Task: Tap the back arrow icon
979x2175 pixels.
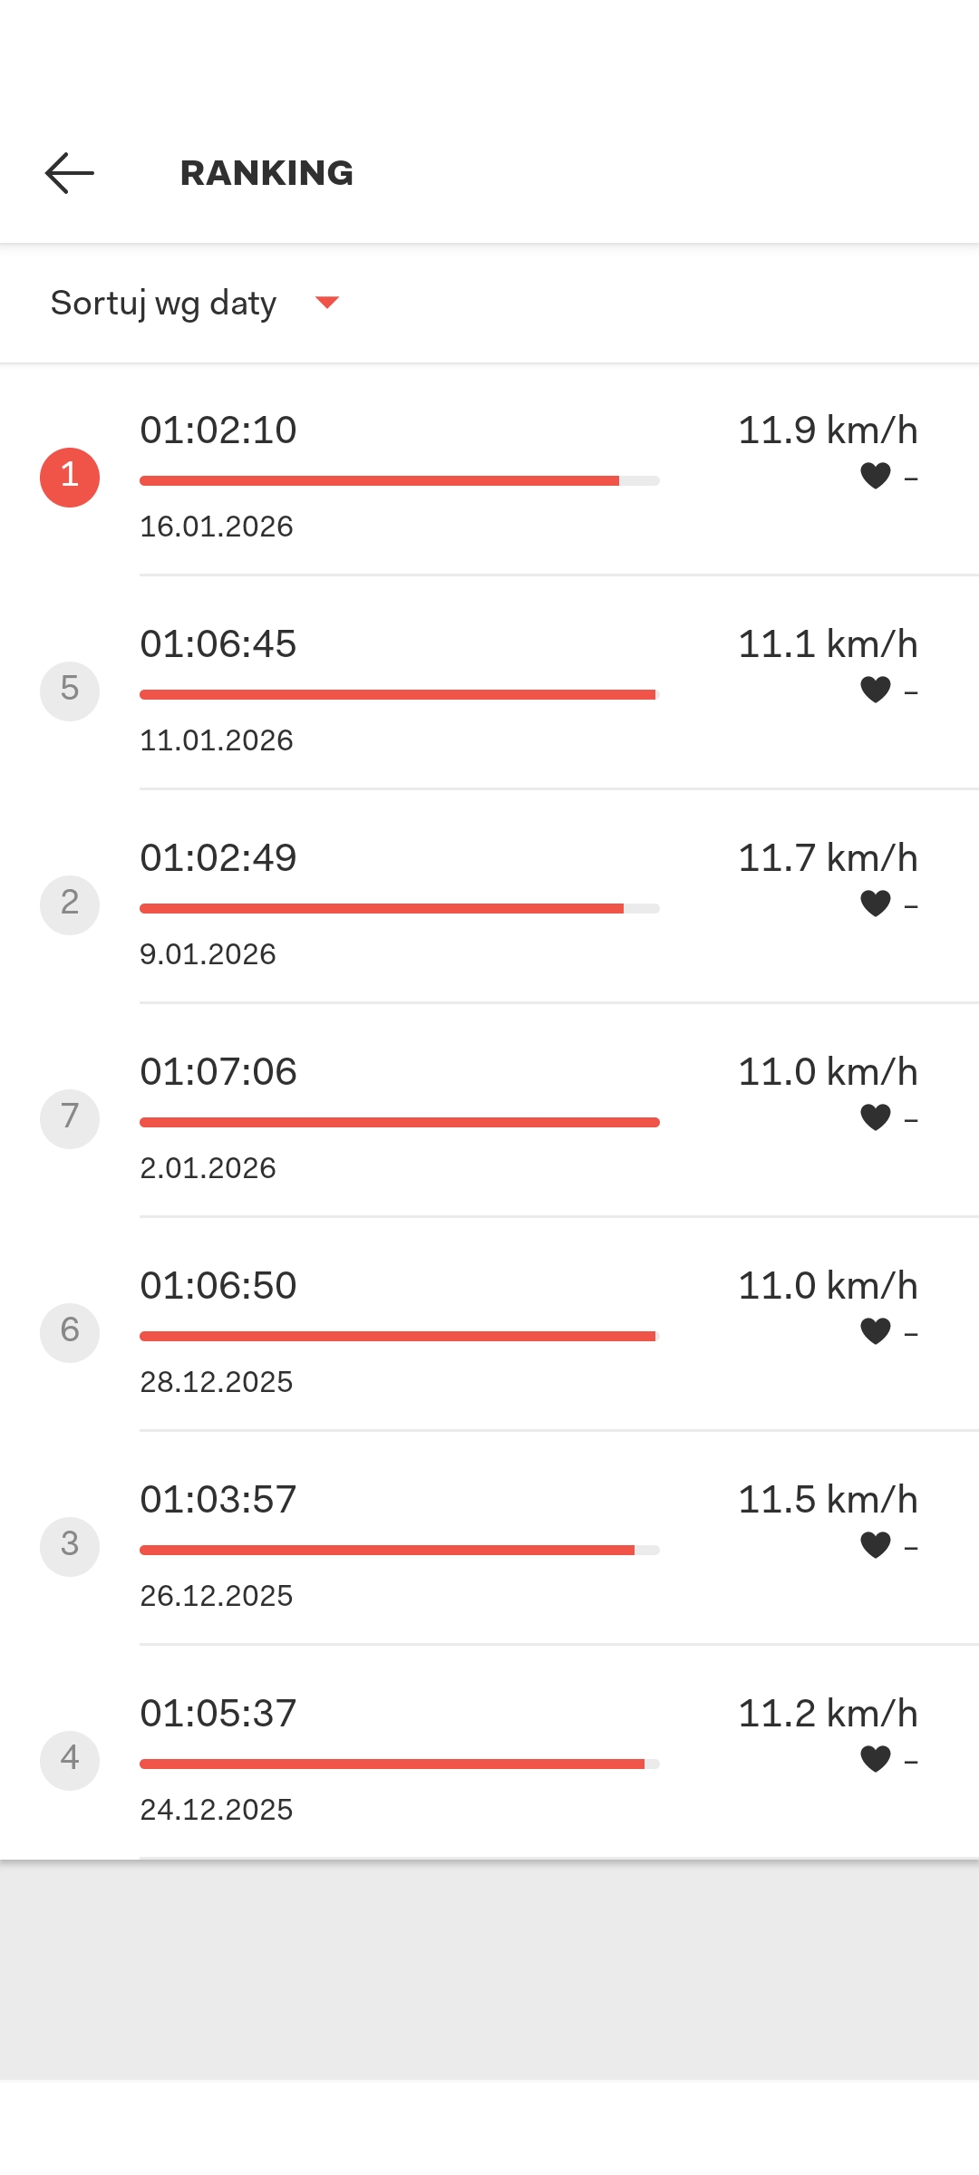Action: (70, 173)
